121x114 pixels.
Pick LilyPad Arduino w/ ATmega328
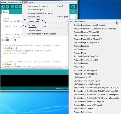click(x=95, y=81)
